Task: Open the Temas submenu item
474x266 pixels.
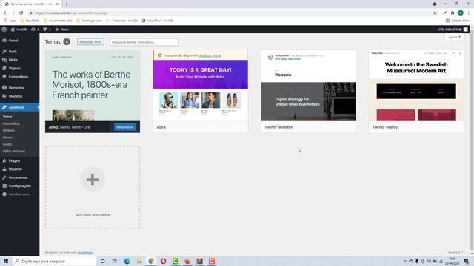Action: point(7,117)
